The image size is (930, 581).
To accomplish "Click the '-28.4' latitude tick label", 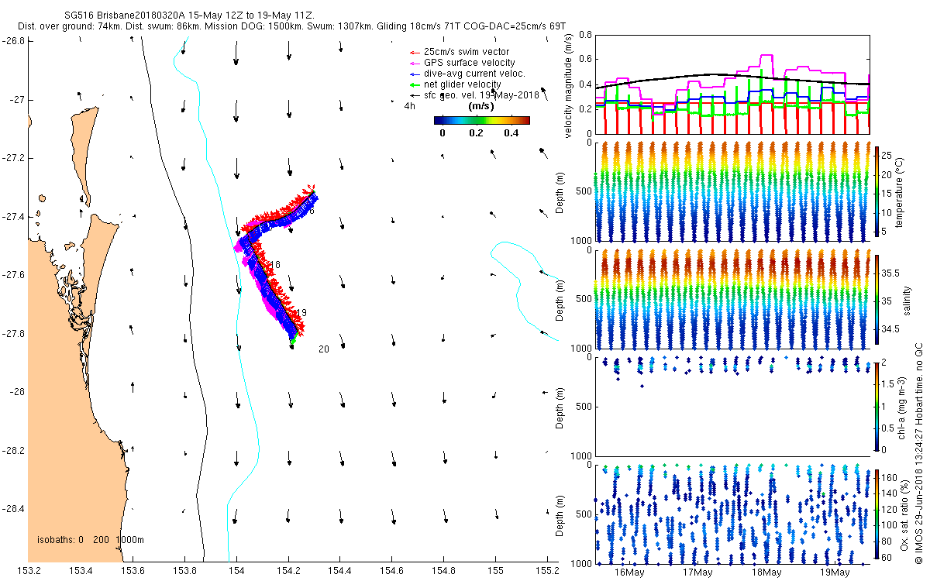I will 14,509.
